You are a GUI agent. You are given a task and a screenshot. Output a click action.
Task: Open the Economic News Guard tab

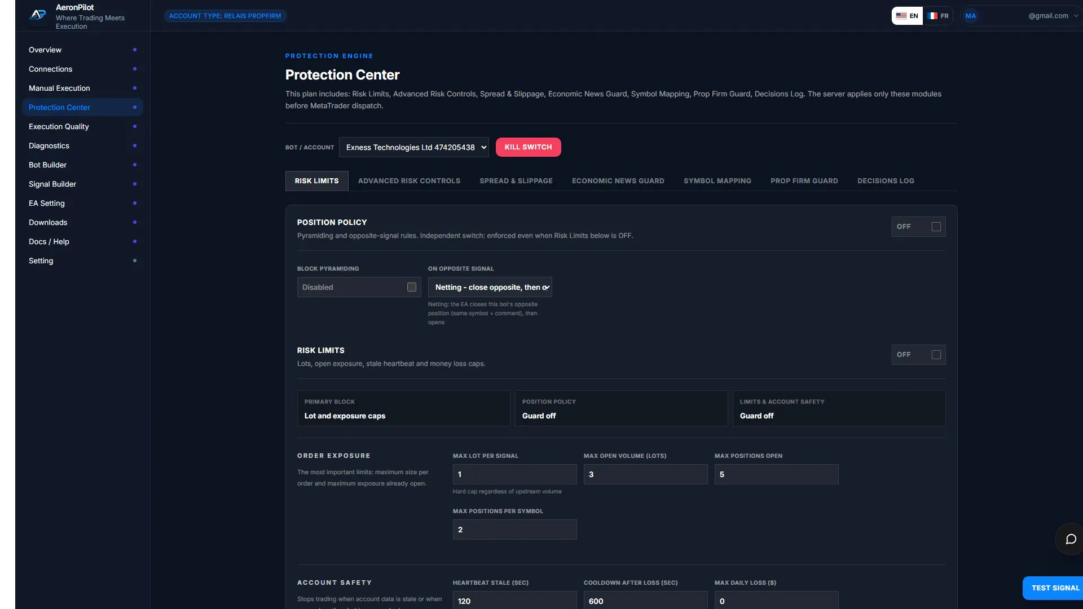(618, 181)
